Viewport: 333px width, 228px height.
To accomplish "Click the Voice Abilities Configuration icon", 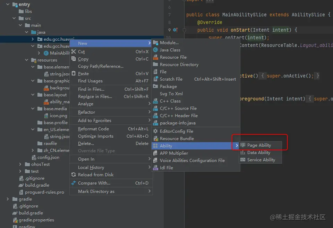I will coord(155,160).
